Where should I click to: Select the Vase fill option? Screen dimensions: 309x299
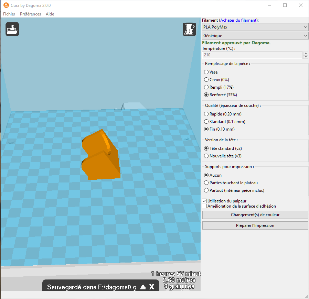click(x=211, y=72)
